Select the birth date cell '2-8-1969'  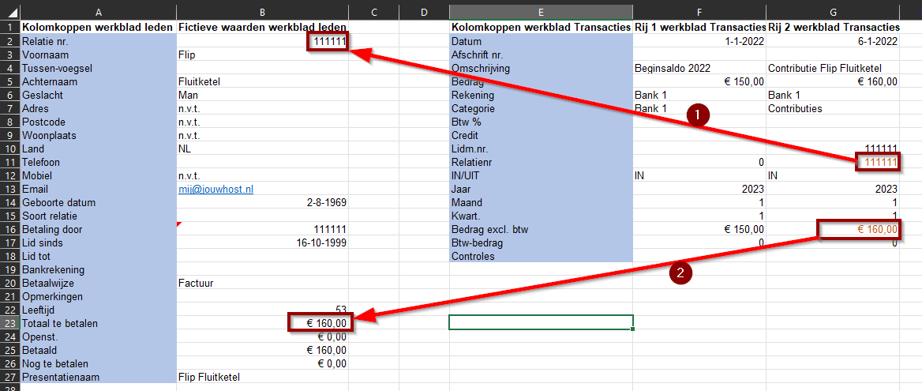pos(262,202)
